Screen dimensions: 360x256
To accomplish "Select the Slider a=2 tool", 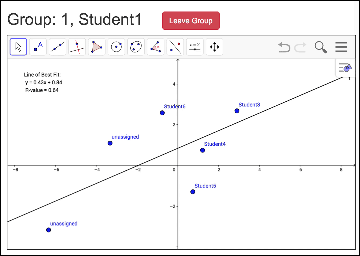I will [195, 47].
